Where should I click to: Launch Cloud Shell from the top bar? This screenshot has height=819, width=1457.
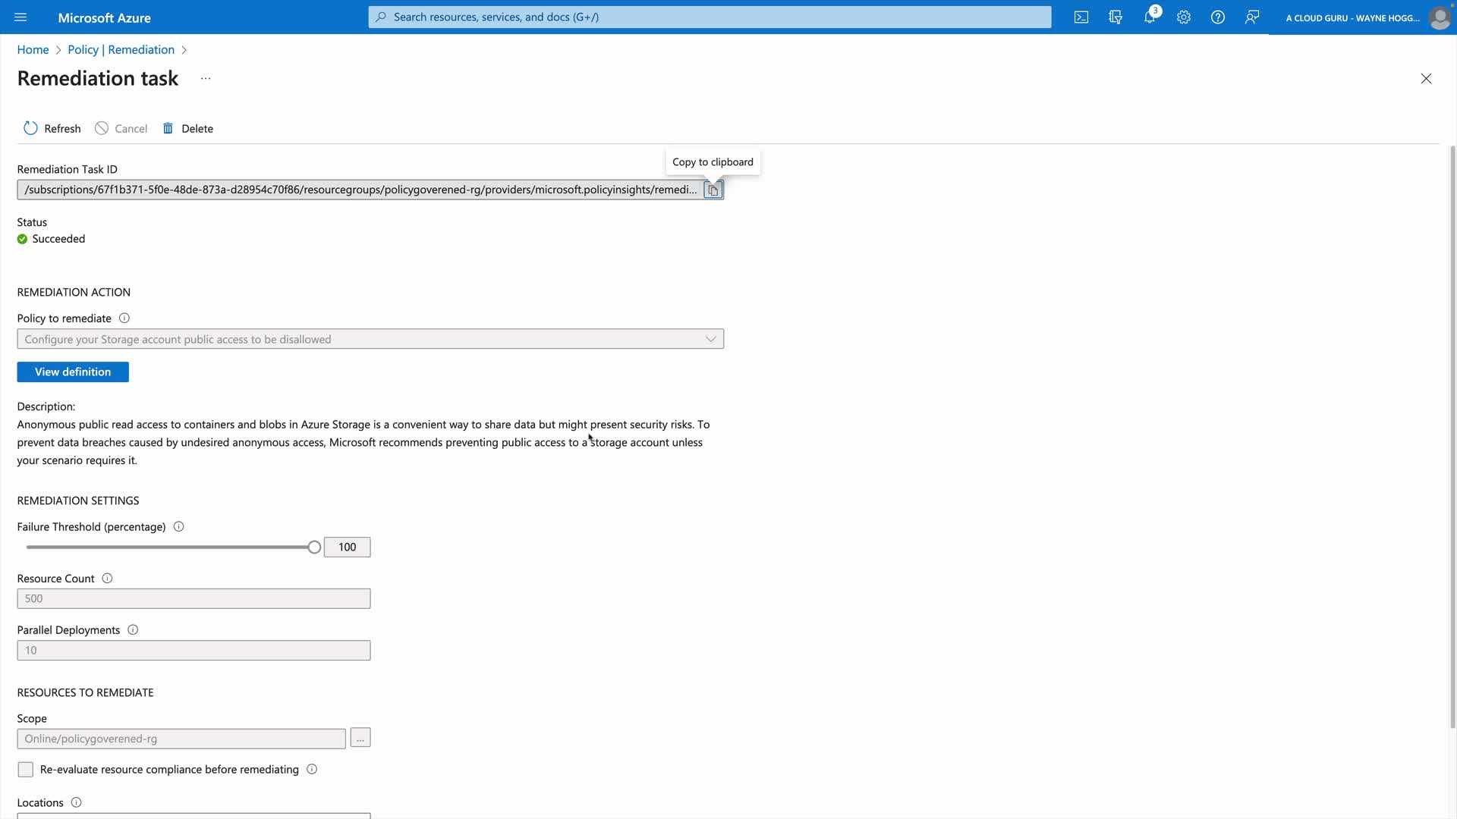(1081, 17)
